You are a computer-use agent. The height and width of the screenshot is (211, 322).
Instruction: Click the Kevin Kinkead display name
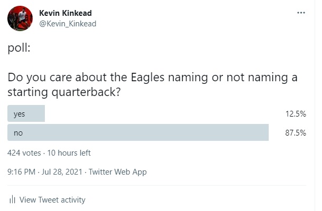pyautogui.click(x=65, y=13)
